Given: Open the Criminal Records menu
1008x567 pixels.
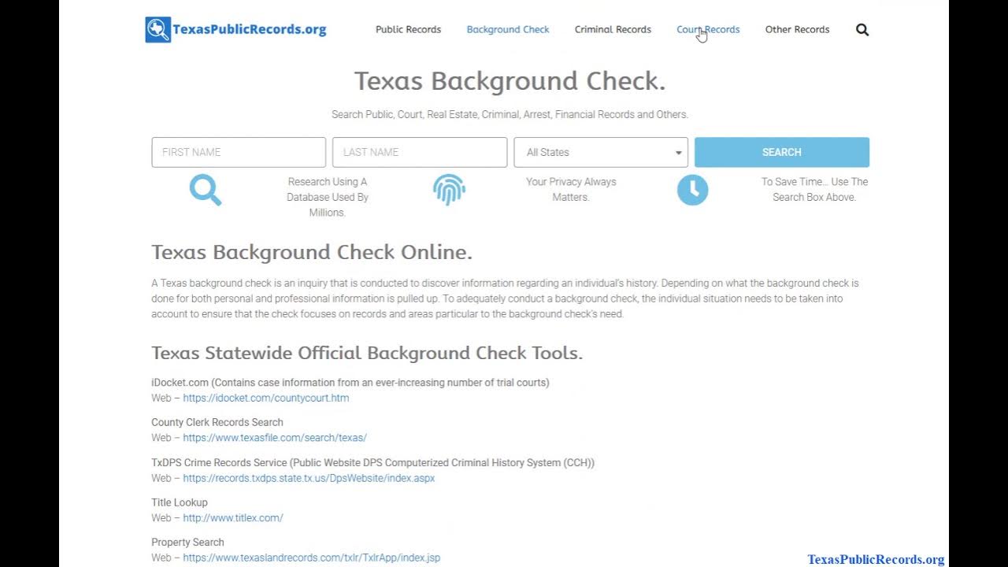Looking at the screenshot, I should pyautogui.click(x=613, y=30).
